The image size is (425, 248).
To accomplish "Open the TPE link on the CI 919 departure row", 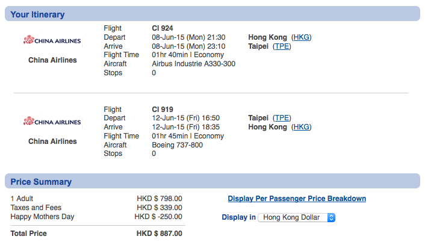I will [282, 118].
